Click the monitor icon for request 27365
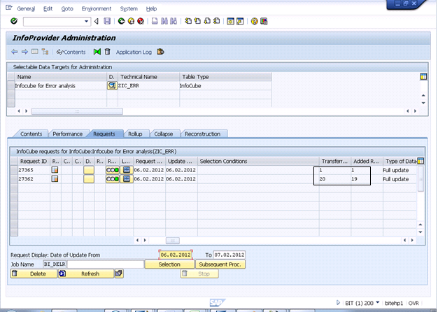The image size is (438, 312). [127, 170]
